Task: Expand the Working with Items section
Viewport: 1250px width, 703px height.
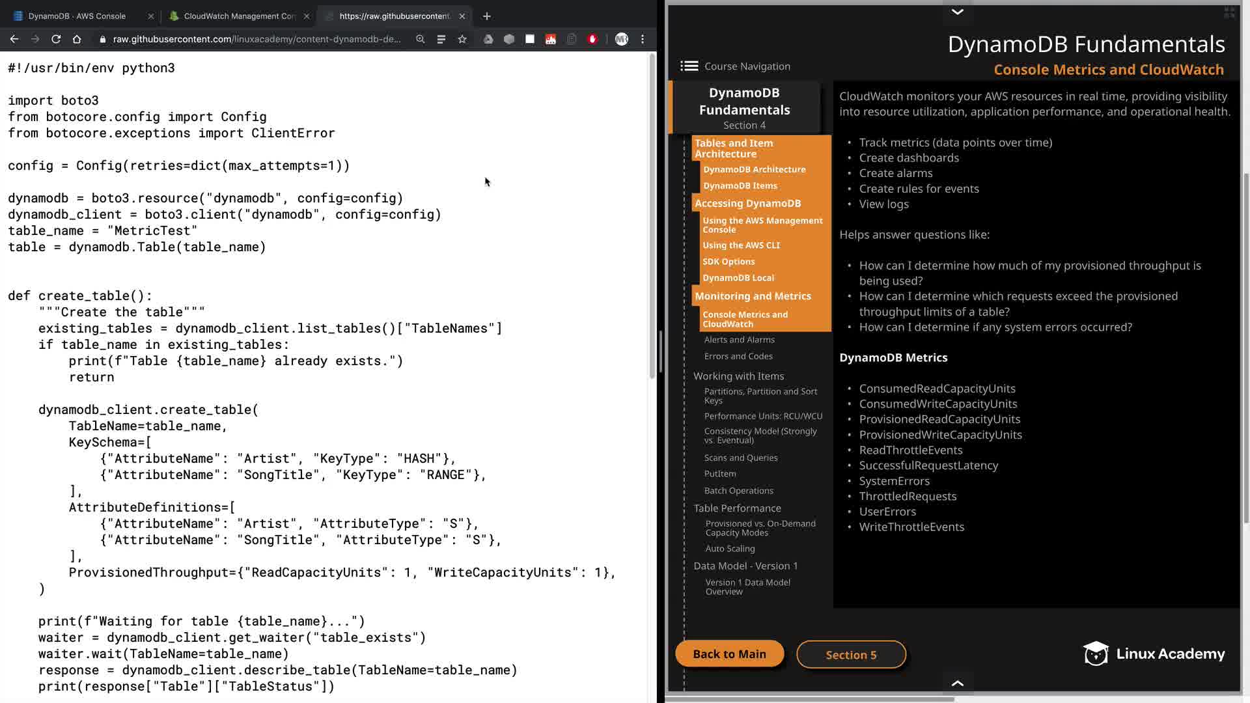Action: pos(738,376)
